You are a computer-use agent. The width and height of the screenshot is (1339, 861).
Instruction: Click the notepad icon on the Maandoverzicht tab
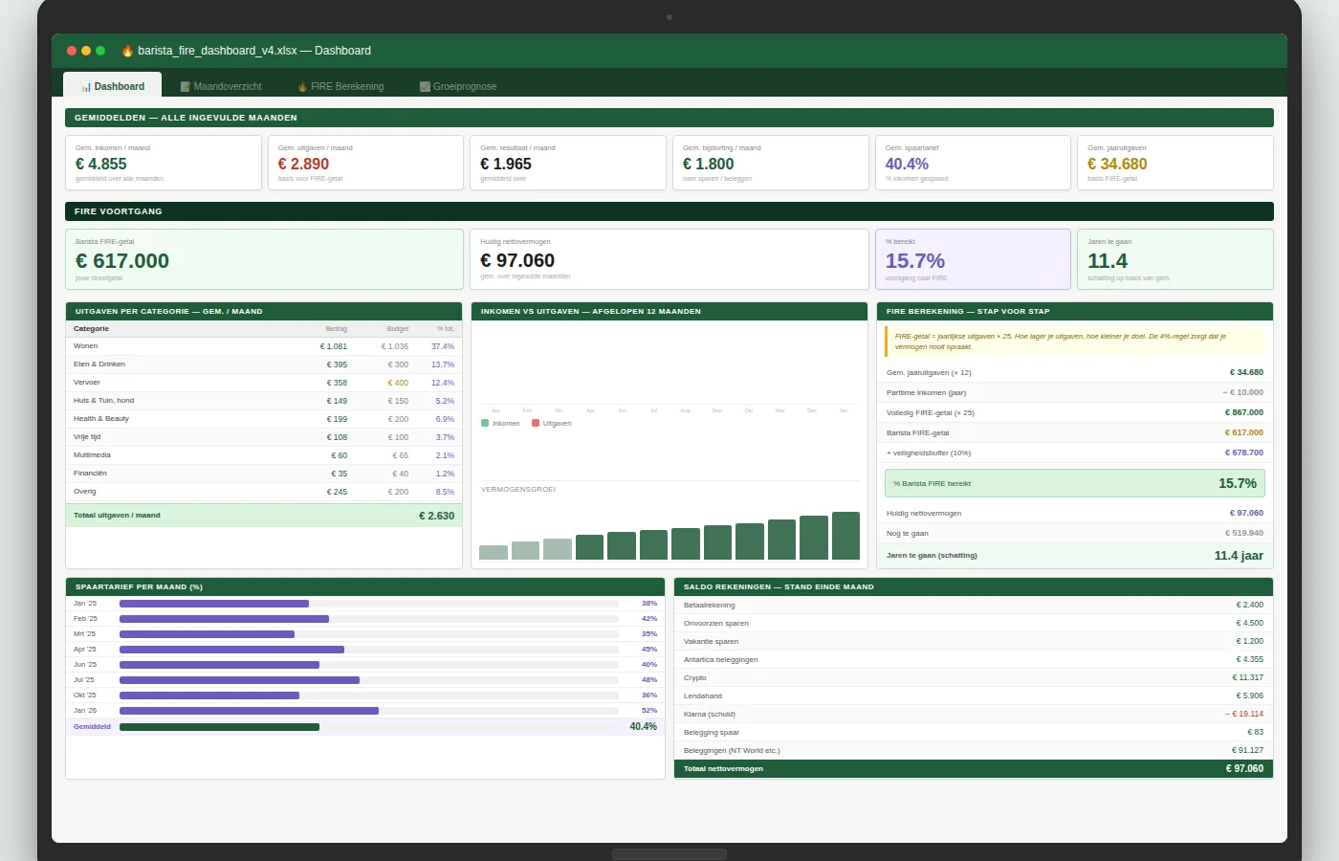(186, 87)
